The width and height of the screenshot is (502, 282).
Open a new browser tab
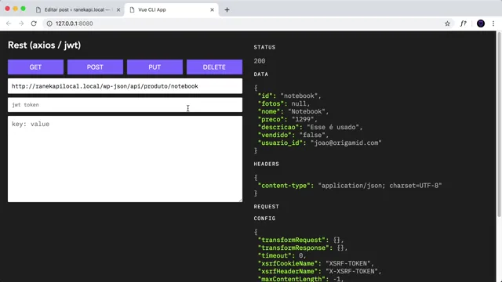click(227, 10)
